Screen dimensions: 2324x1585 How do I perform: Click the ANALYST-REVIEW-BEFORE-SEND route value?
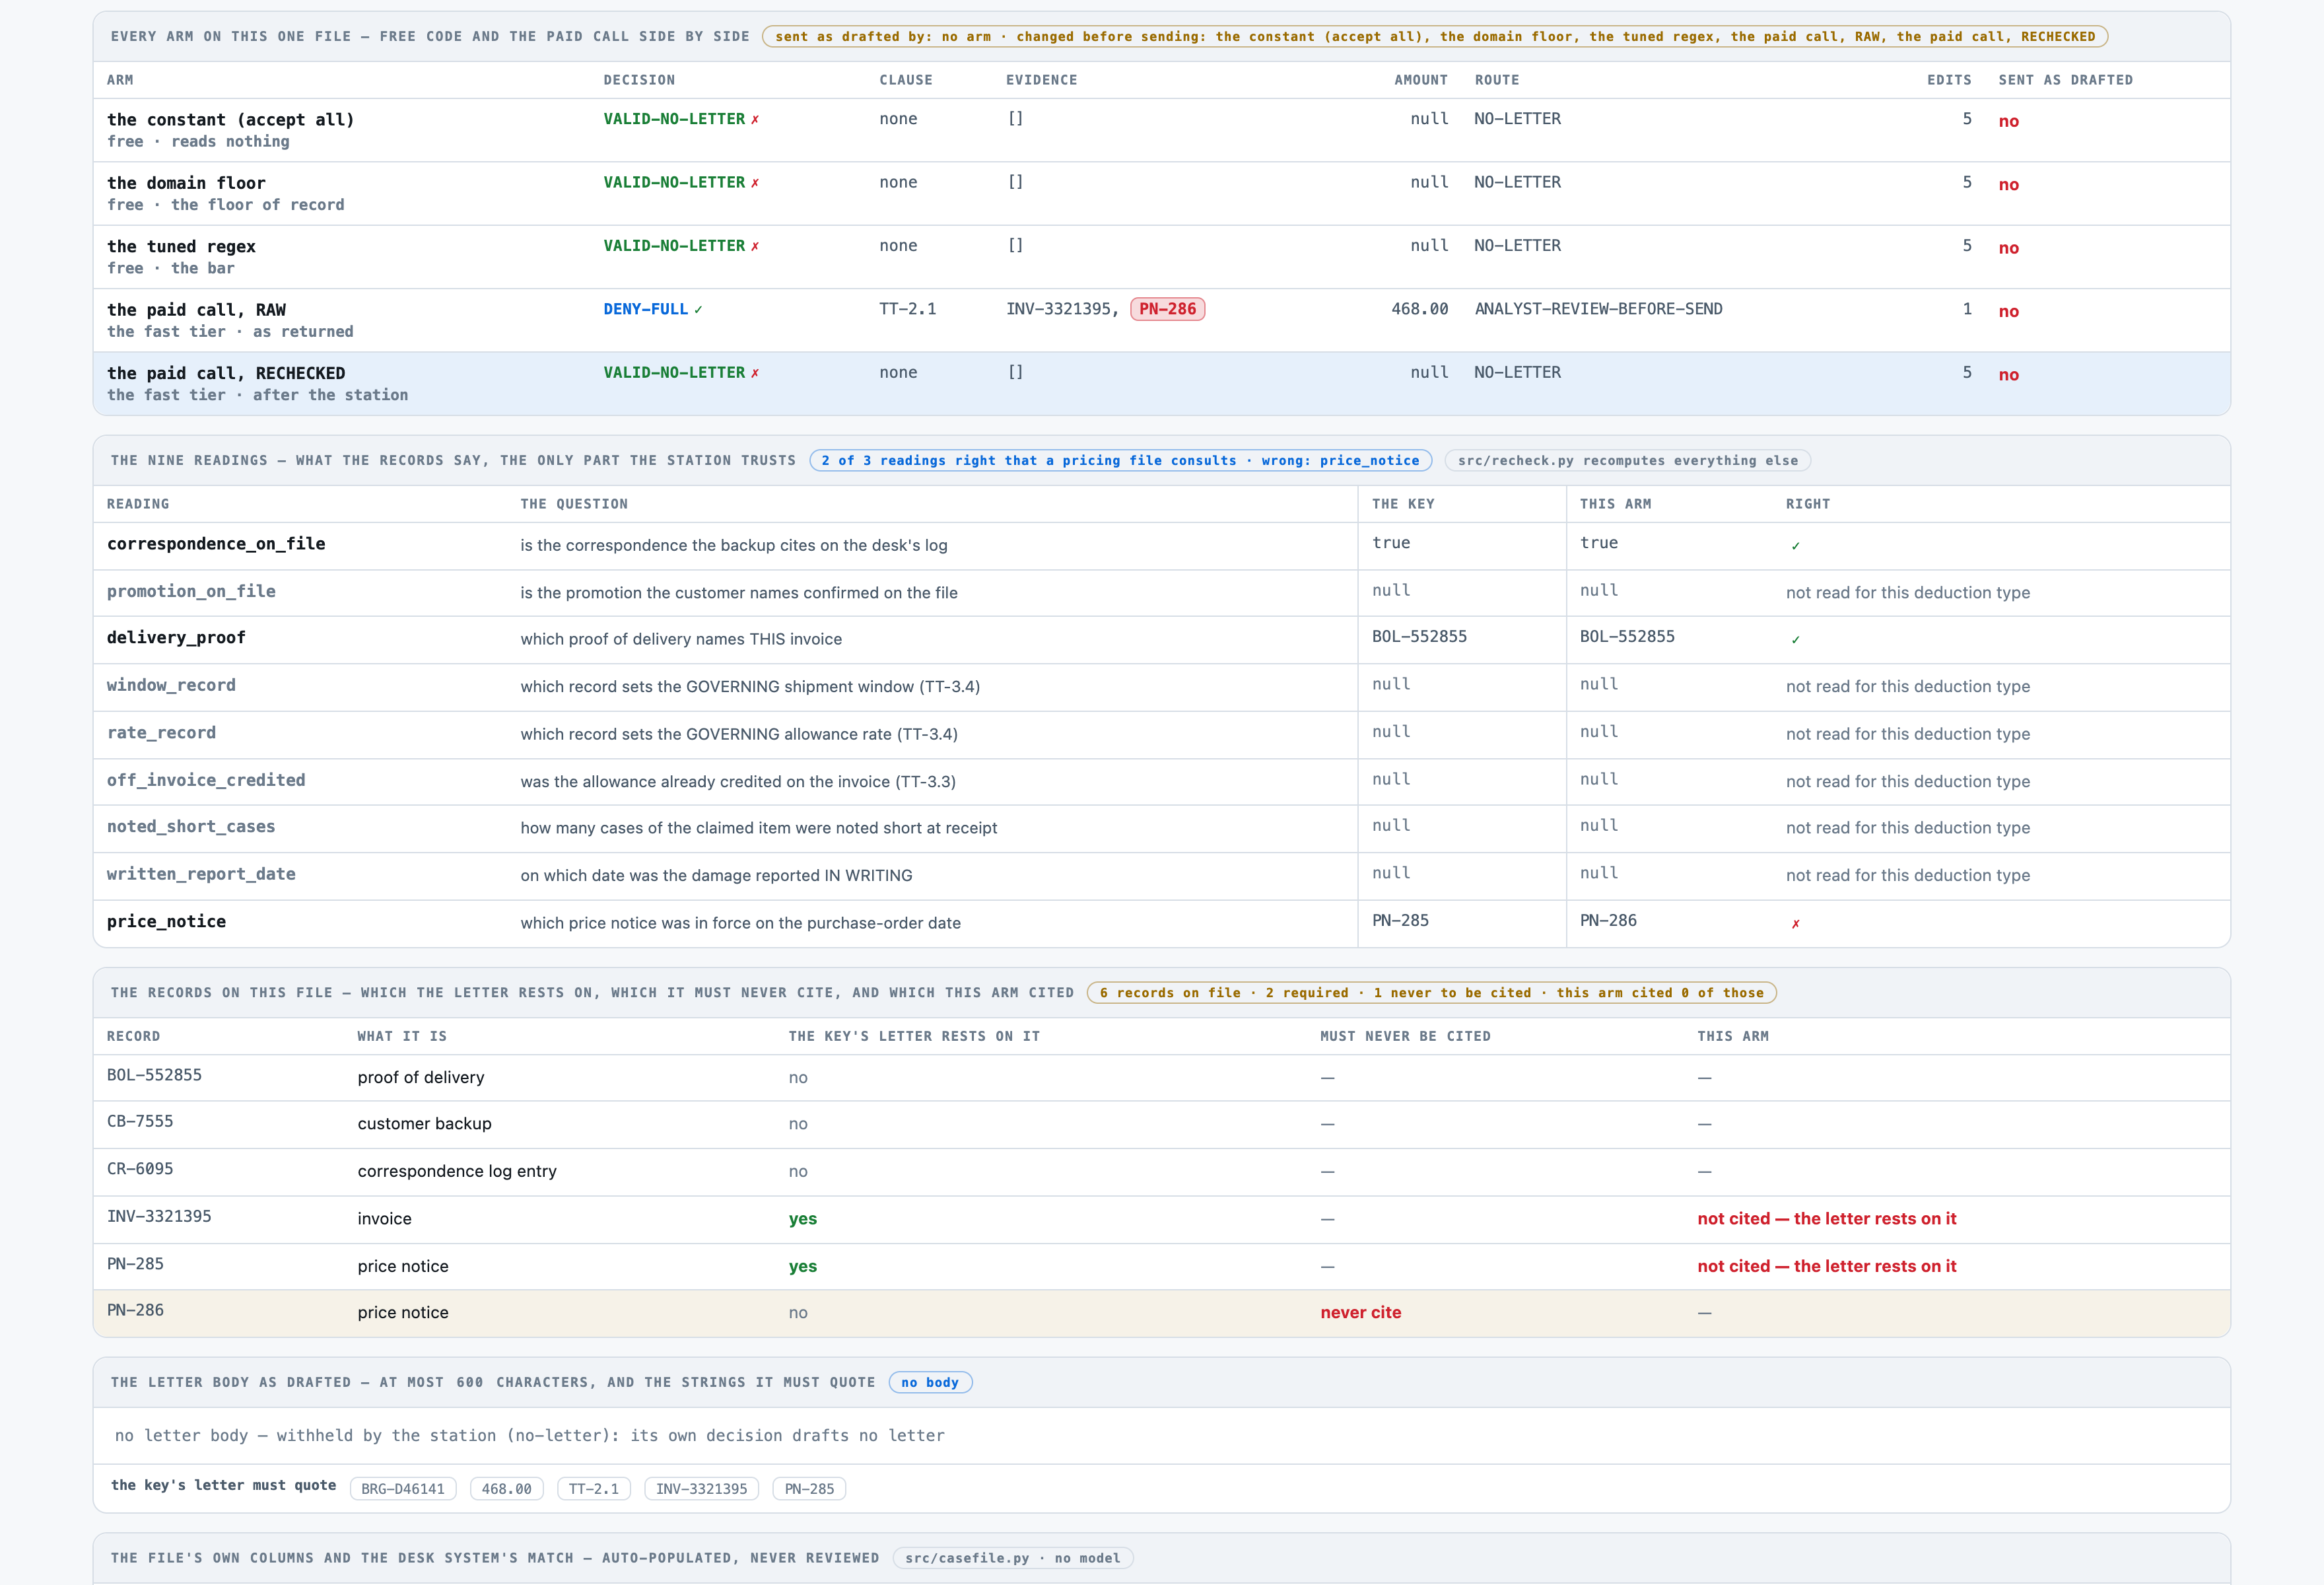pyautogui.click(x=1598, y=309)
